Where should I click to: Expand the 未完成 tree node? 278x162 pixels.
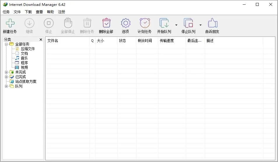(6, 72)
